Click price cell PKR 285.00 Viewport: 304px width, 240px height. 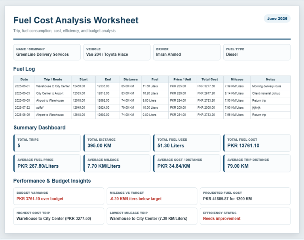click(x=182, y=87)
